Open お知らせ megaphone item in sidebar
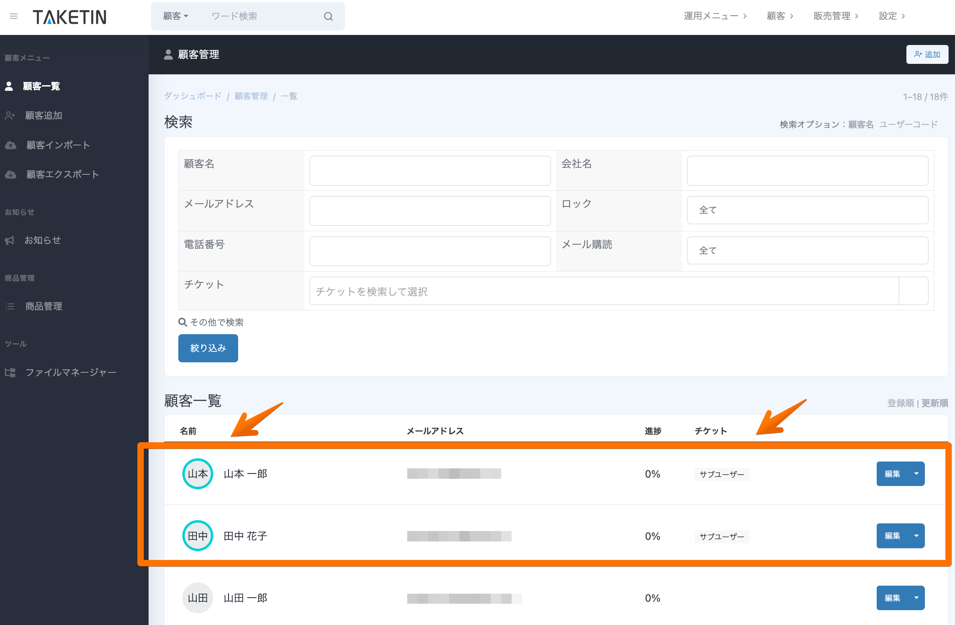This screenshot has height=625, width=955. tap(43, 240)
